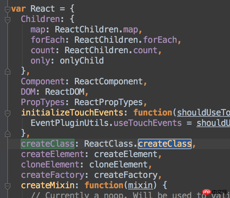
Task: Click the 'createElement' property key
Action: pyautogui.click(x=52, y=154)
